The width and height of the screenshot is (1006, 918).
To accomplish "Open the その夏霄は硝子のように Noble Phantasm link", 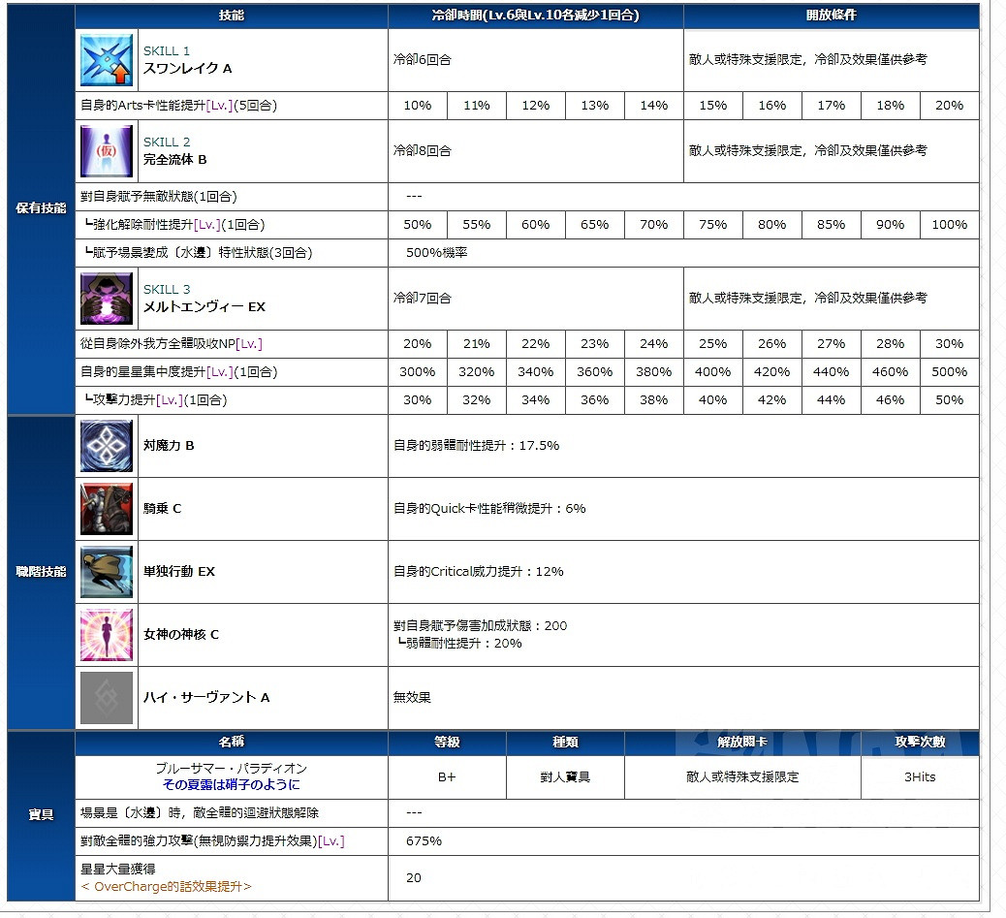I will (233, 783).
